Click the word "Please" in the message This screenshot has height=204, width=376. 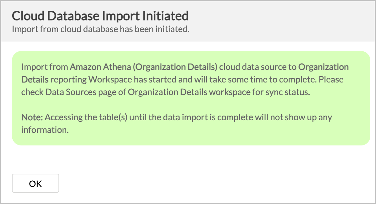(x=331, y=79)
